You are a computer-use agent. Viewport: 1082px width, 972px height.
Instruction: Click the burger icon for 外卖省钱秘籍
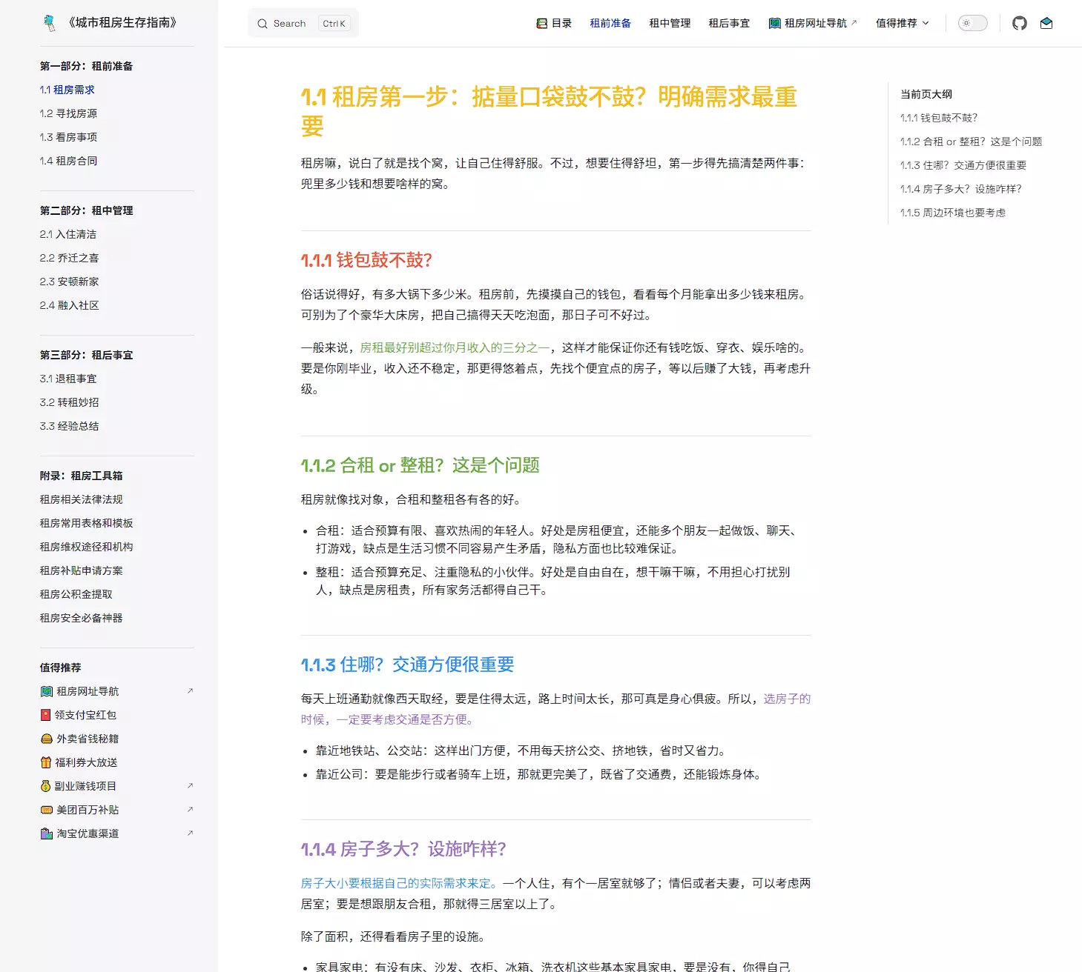[47, 739]
